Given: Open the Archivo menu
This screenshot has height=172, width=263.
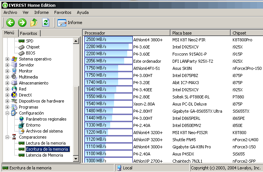Looking at the screenshot, I should point(10,12).
